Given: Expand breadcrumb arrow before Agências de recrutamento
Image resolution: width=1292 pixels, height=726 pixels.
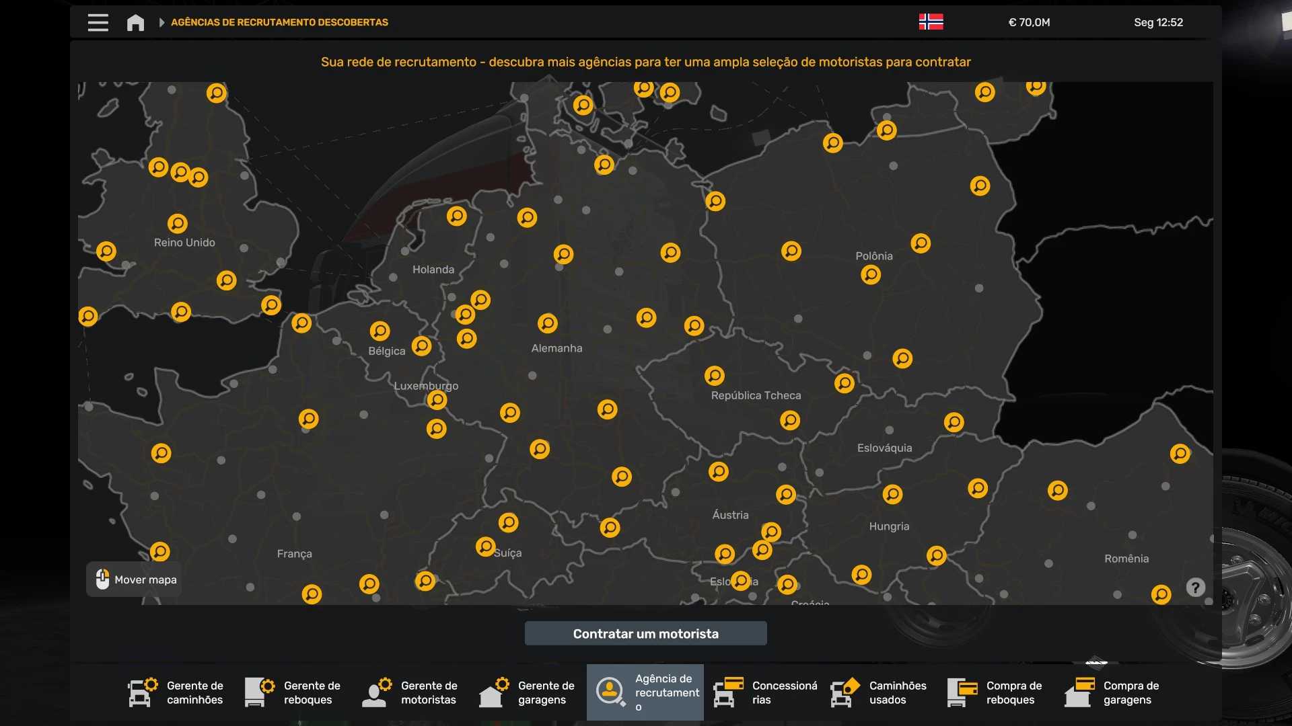Looking at the screenshot, I should click(x=161, y=22).
